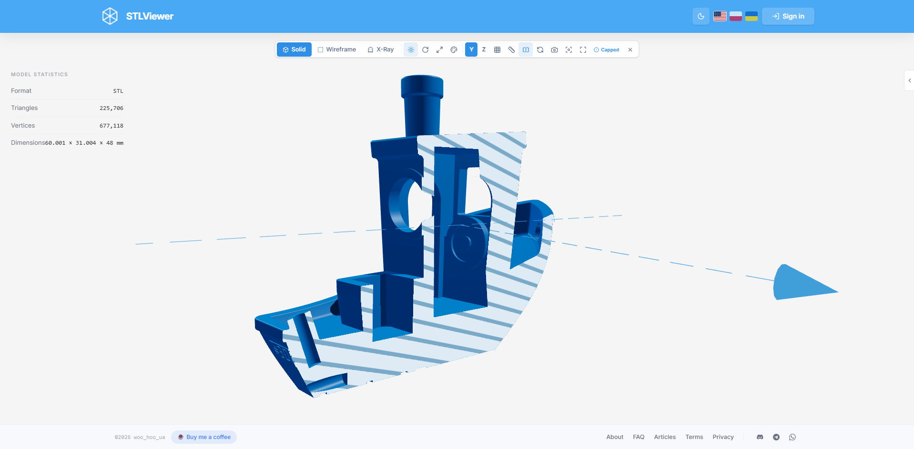Image resolution: width=914 pixels, height=449 pixels.
Task: Toggle the Y axis button
Action: (471, 50)
